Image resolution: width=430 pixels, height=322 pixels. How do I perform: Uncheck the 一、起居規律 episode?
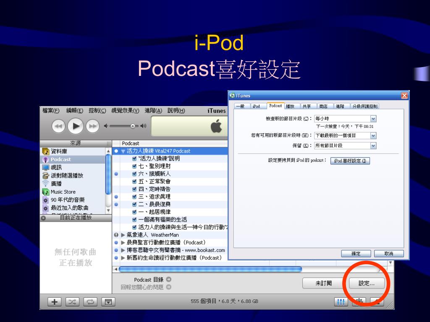[x=134, y=212]
